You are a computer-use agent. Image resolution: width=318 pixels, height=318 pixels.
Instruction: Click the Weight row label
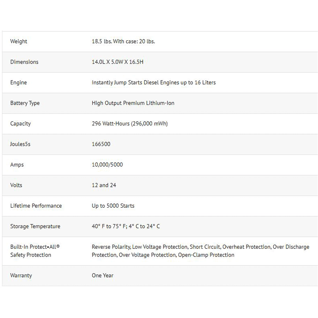point(19,41)
